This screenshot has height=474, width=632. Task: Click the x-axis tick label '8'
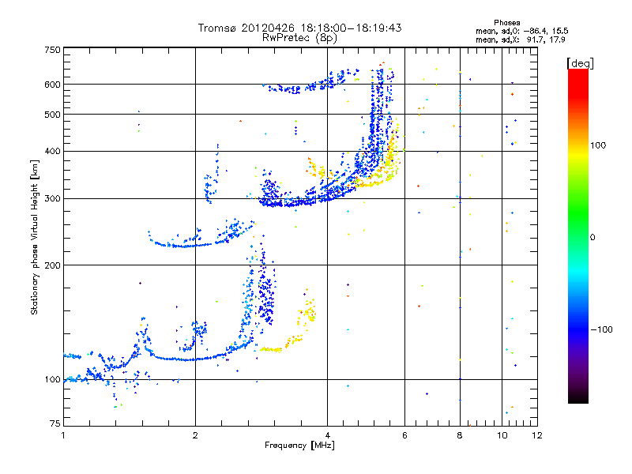coord(460,435)
